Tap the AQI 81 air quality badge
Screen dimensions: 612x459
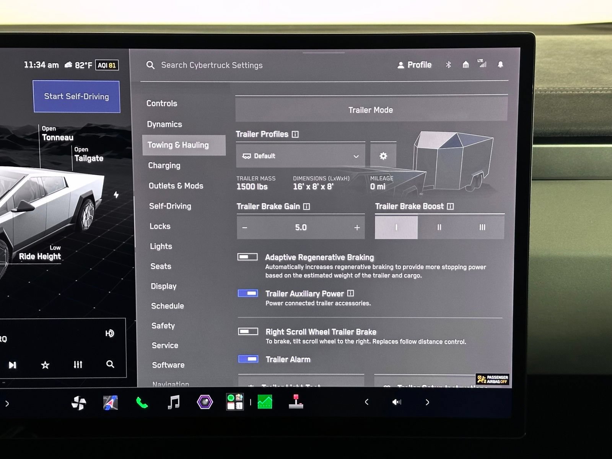click(x=107, y=65)
